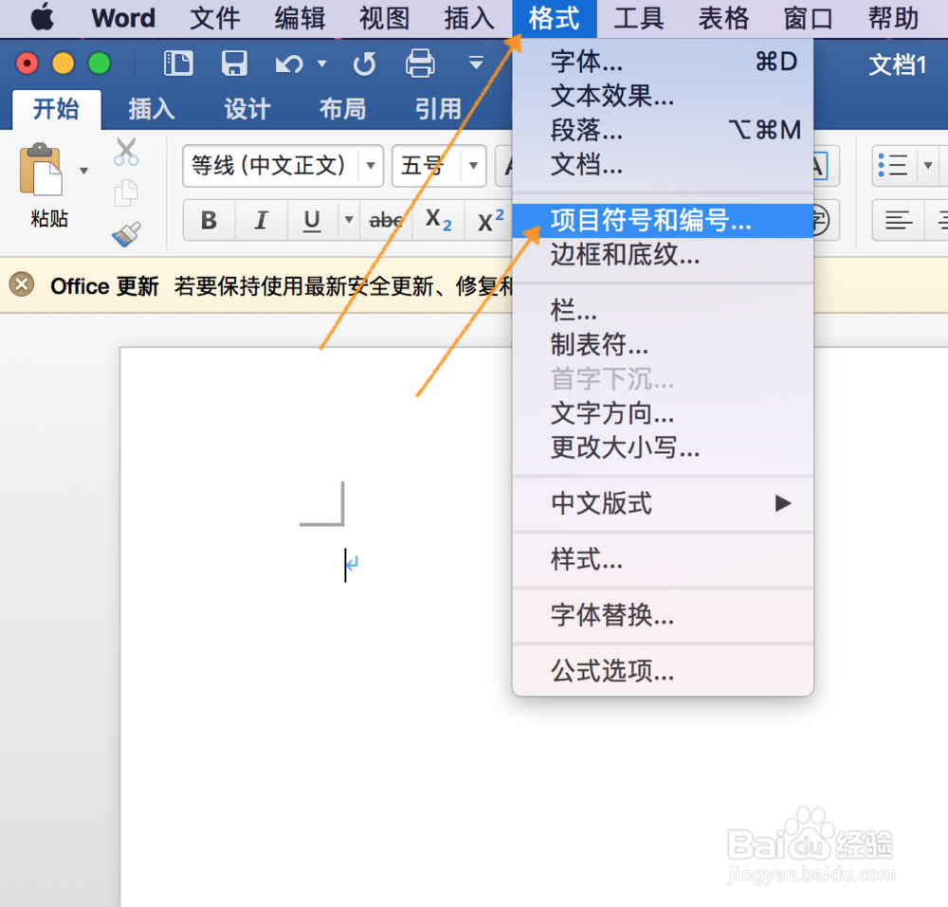The width and height of the screenshot is (948, 907).
Task: Open the 表格 menu
Action: pos(723,18)
